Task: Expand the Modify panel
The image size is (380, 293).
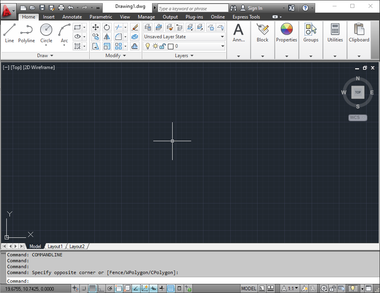Action: click(116, 56)
